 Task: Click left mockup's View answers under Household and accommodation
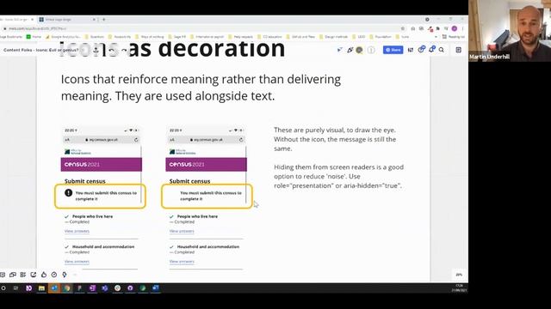(x=77, y=262)
